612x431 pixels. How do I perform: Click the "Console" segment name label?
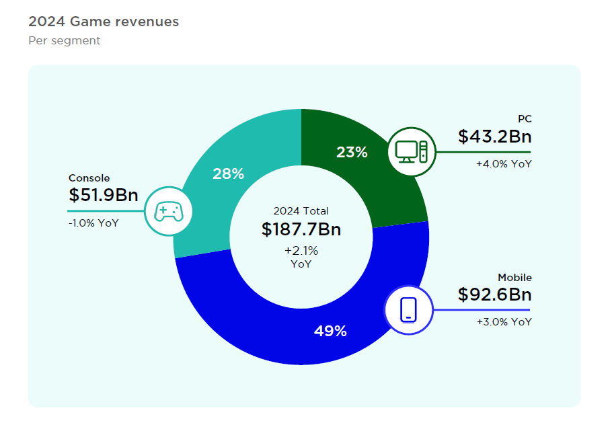[x=89, y=178]
